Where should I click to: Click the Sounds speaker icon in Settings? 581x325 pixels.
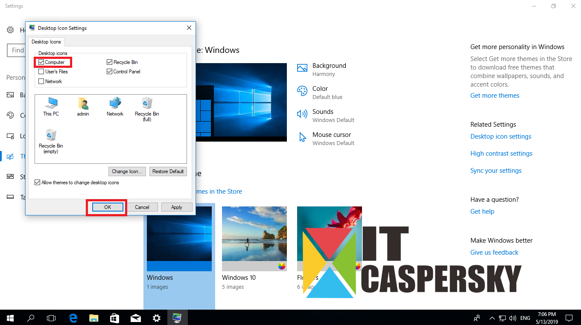(302, 114)
